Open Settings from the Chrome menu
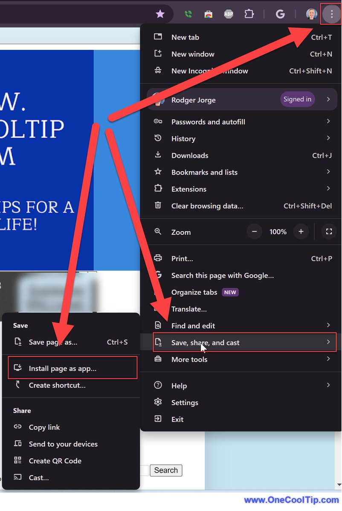The height and width of the screenshot is (511, 342). (x=241, y=402)
